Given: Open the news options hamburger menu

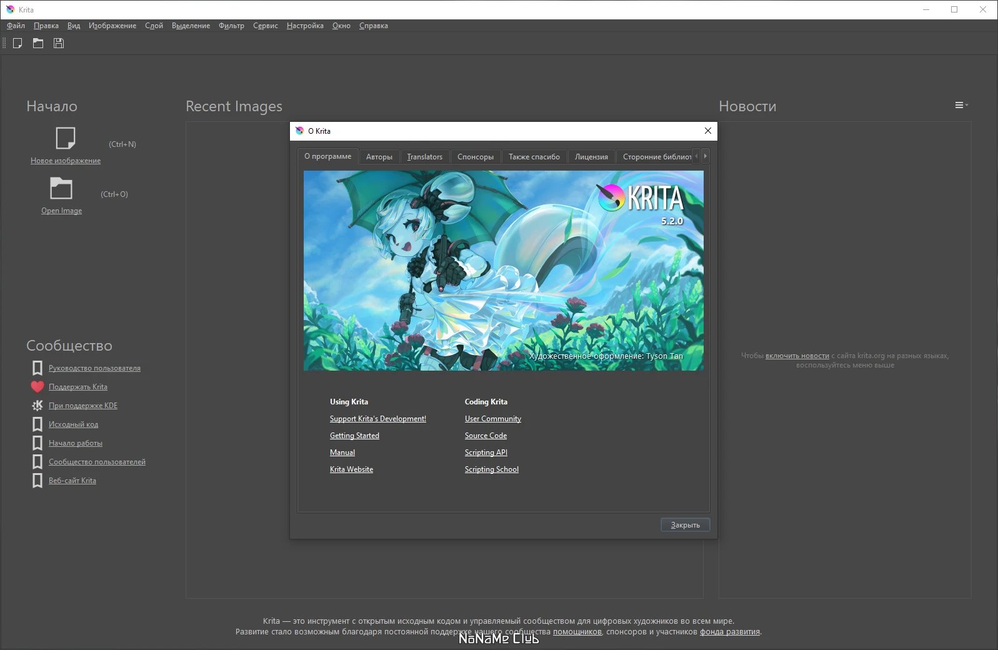Looking at the screenshot, I should (x=961, y=105).
